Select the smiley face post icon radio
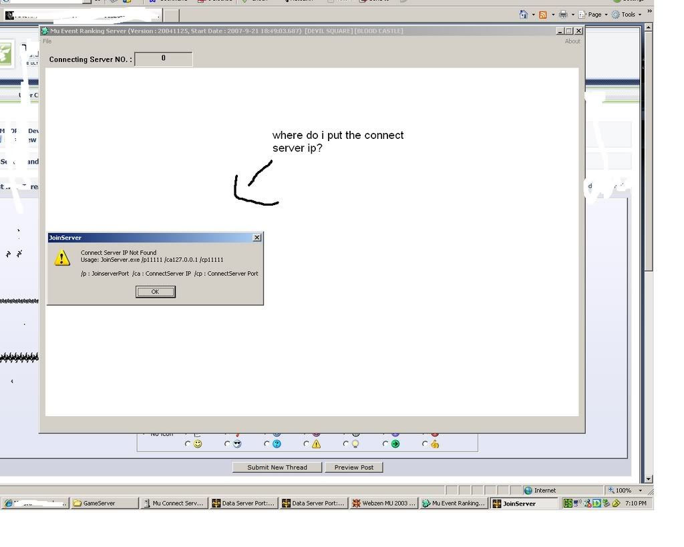 (188, 443)
